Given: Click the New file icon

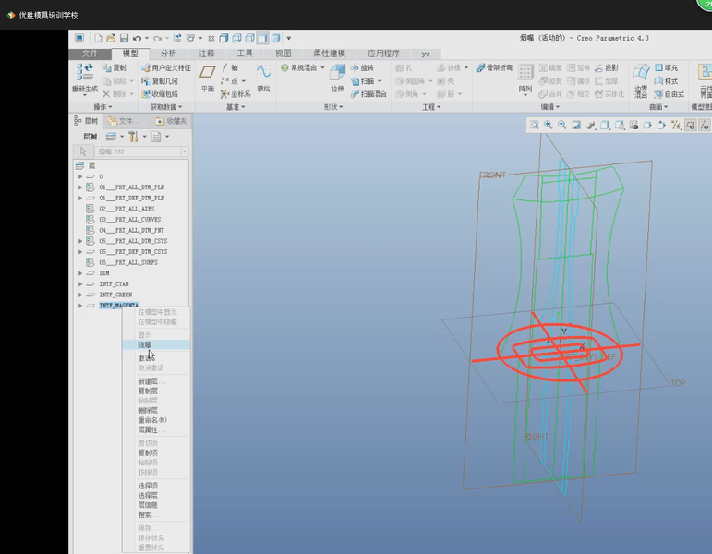Looking at the screenshot, I should point(98,38).
